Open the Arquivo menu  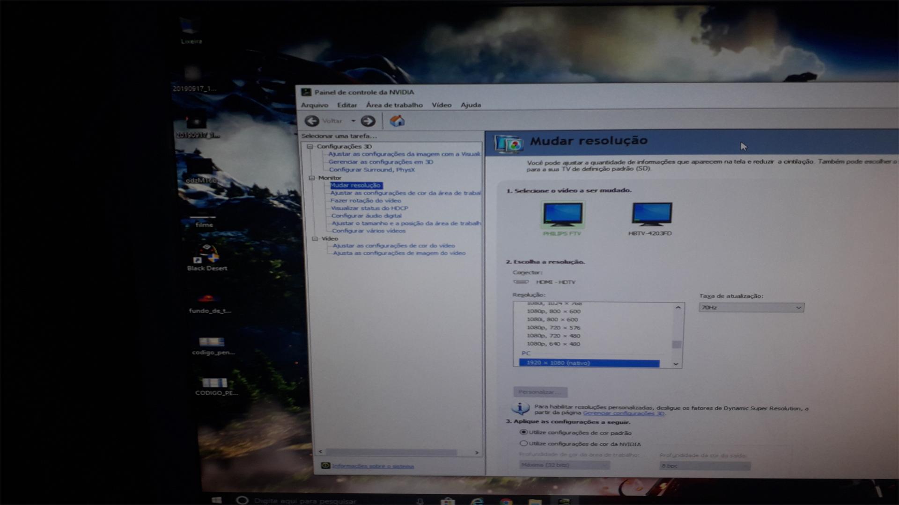pyautogui.click(x=315, y=105)
